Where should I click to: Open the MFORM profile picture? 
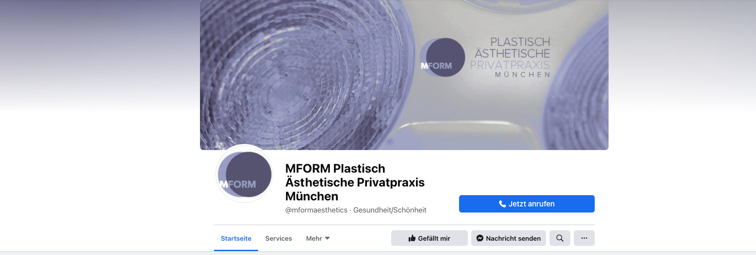pos(244,173)
